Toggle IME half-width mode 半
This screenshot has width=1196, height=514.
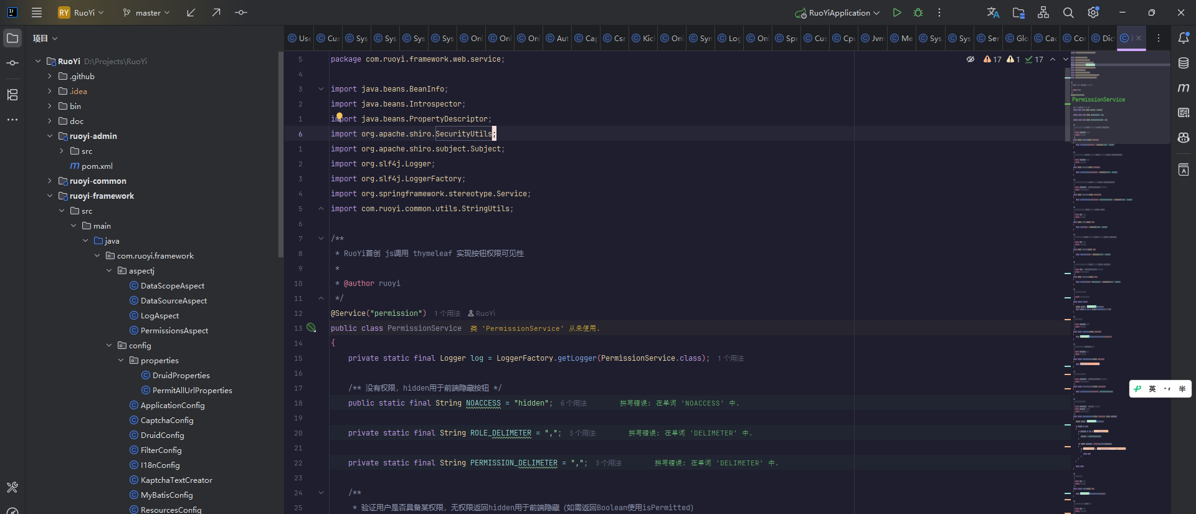1182,389
